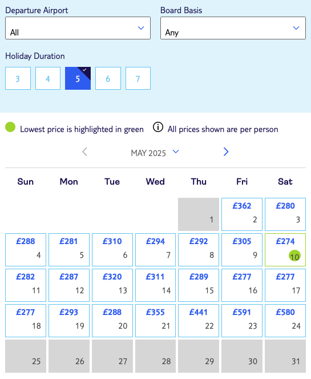This screenshot has width=311, height=379.
Task: Select 6 nights holiday duration
Action: (108, 78)
